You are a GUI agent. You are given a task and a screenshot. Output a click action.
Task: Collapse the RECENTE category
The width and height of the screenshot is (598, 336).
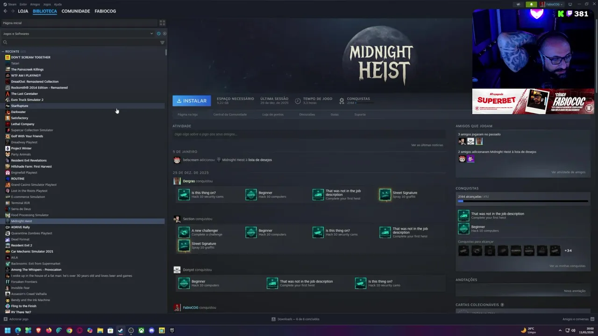[3, 51]
